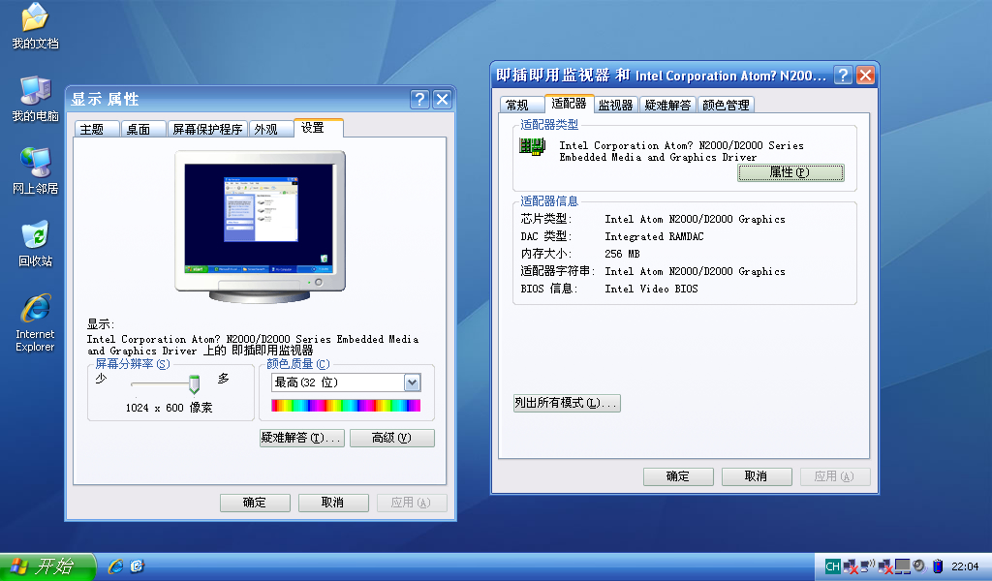Click the monitor preview image

click(260, 216)
